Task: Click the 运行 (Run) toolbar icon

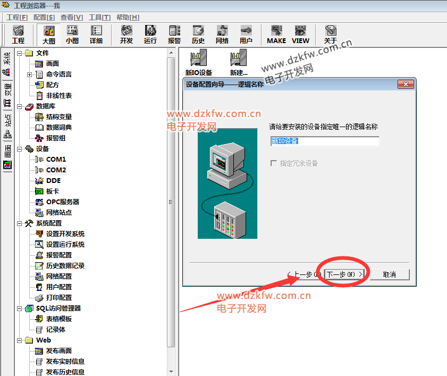Action: 150,35
